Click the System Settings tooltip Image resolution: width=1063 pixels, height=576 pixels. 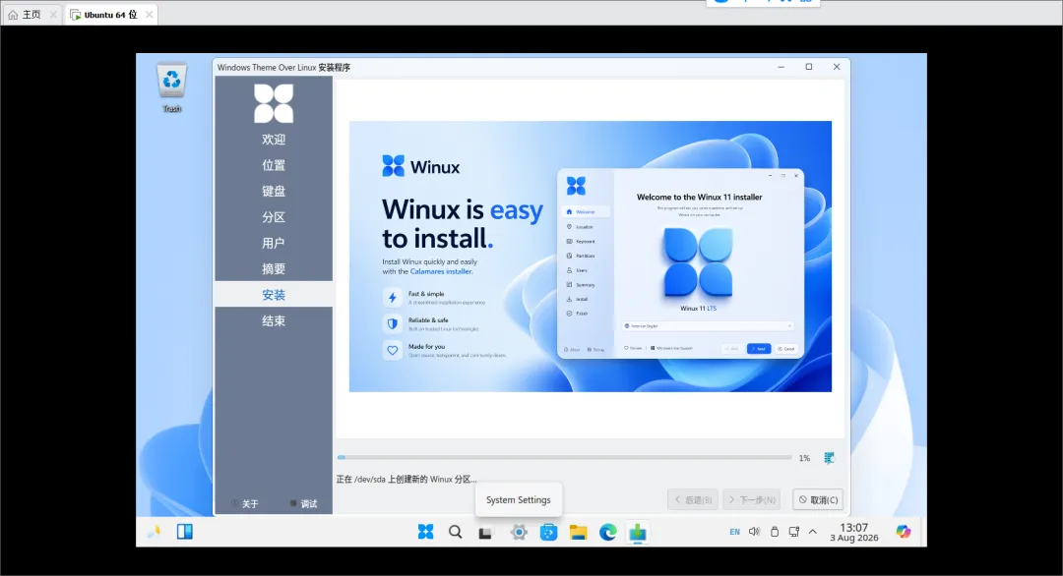519,499
